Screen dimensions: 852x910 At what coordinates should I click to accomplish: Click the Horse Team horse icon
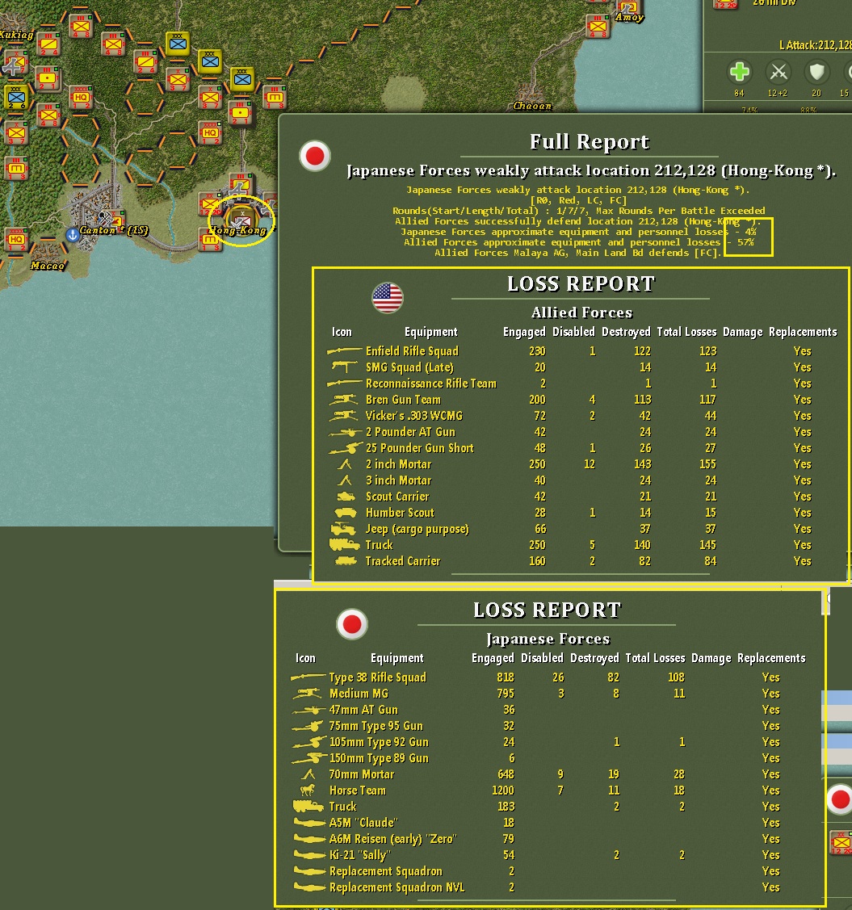click(x=308, y=790)
